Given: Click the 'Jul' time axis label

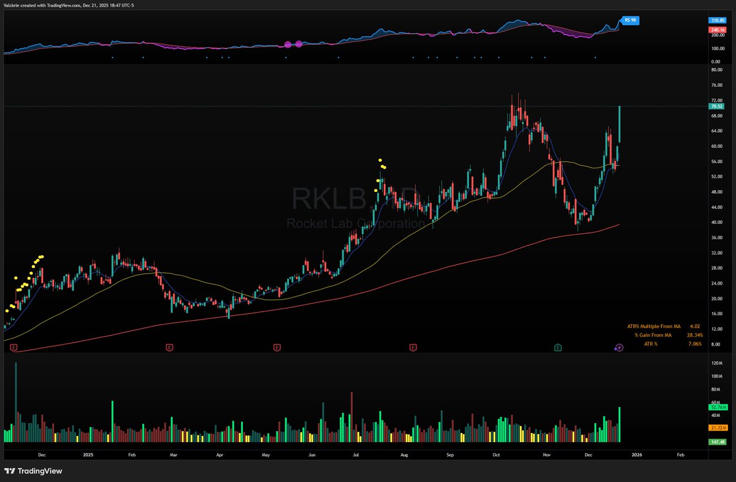Looking at the screenshot, I should 355,455.
